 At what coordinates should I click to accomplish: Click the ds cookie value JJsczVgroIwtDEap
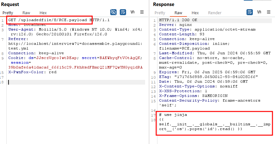coord(56,58)
